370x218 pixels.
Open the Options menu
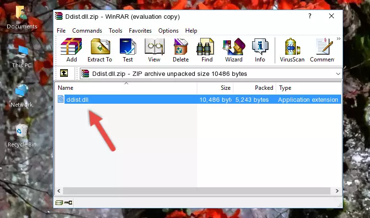tap(168, 31)
